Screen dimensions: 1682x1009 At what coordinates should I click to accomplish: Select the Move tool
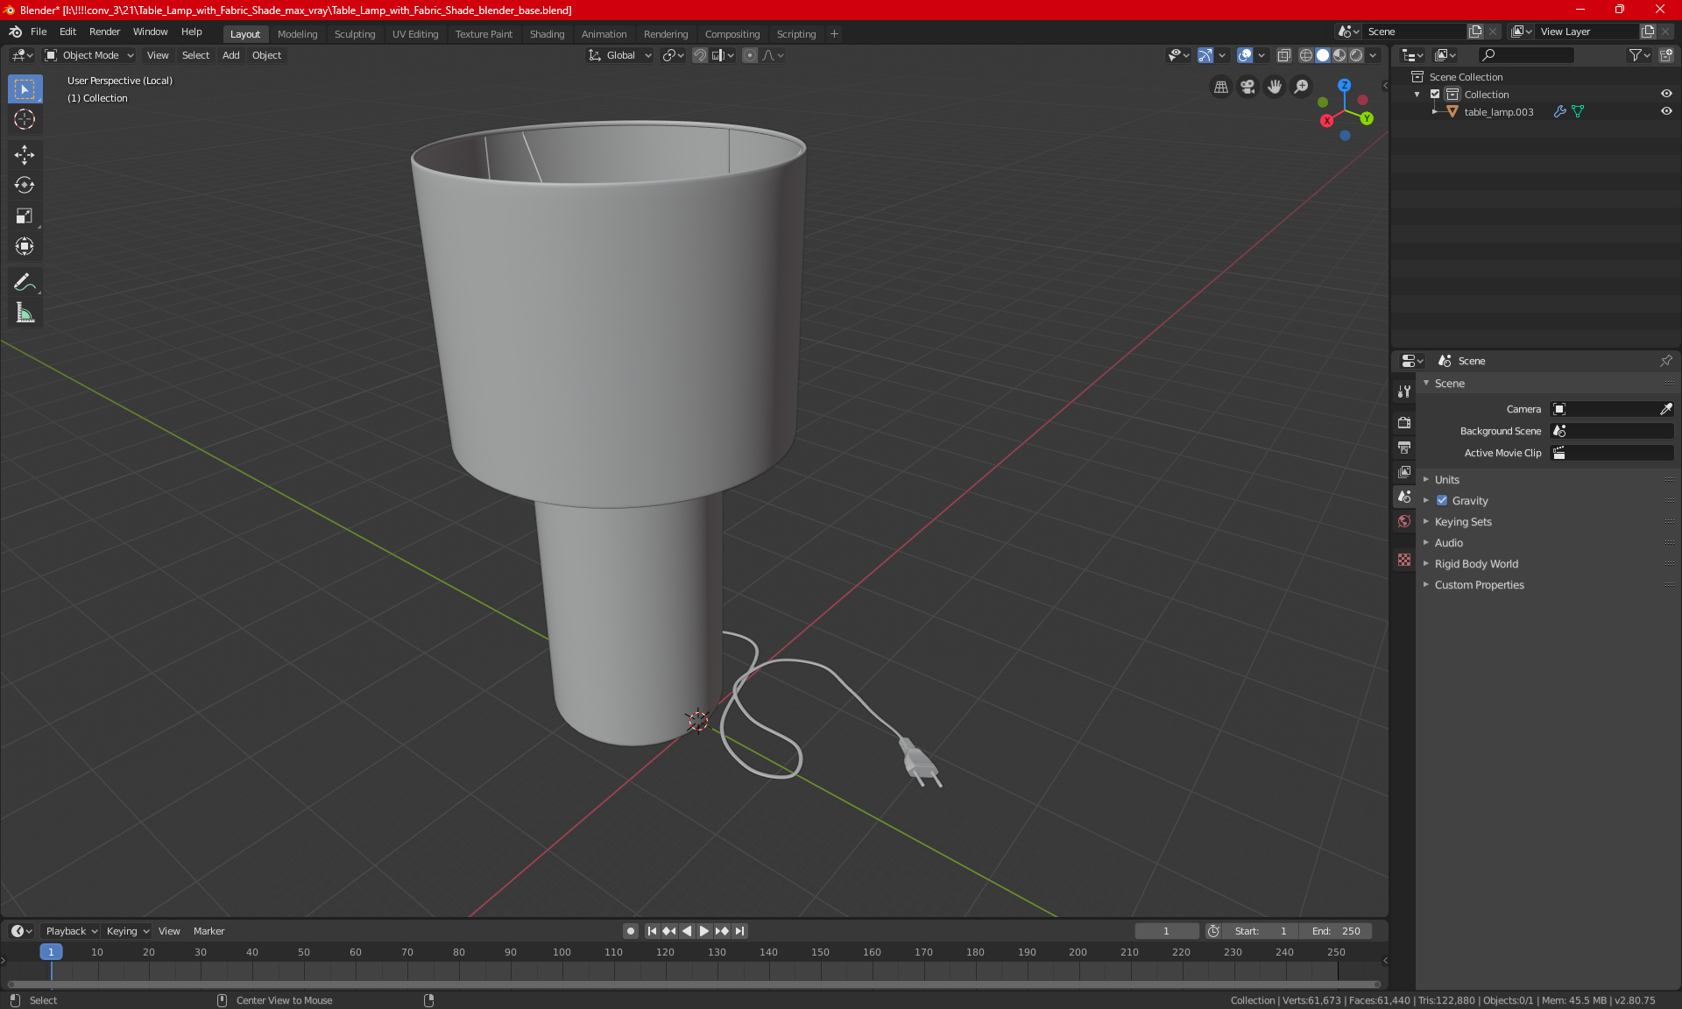click(25, 155)
